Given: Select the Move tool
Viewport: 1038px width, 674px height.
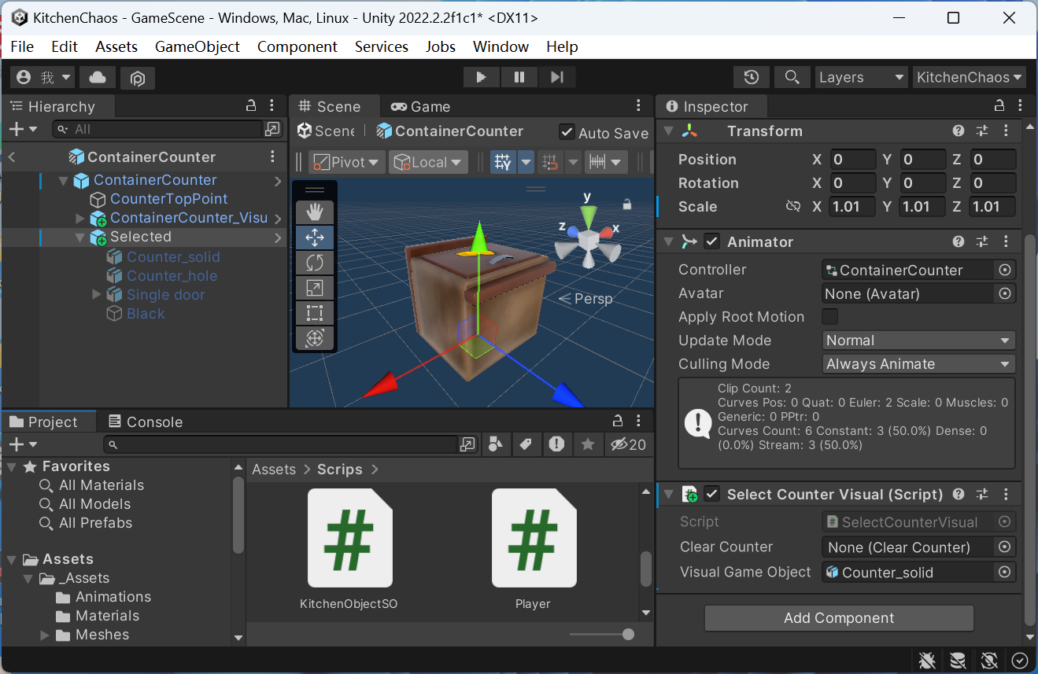Looking at the screenshot, I should point(315,238).
